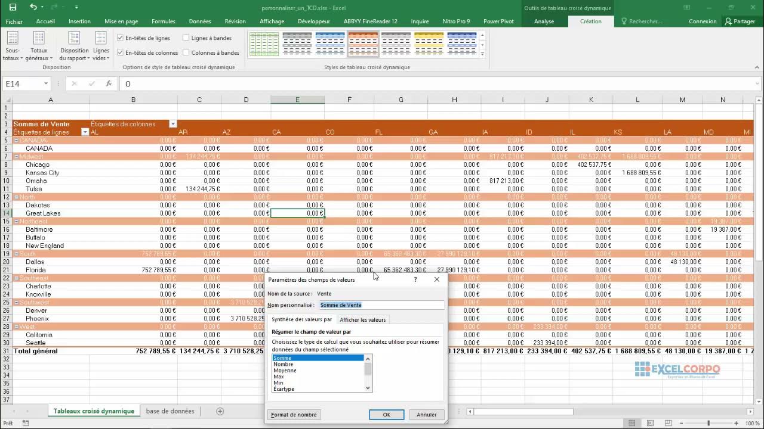
Task: Enable the Lignes à bandes checkbox
Action: tap(186, 38)
